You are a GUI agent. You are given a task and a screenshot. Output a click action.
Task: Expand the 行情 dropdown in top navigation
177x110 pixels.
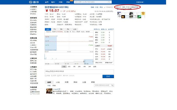point(61,2)
